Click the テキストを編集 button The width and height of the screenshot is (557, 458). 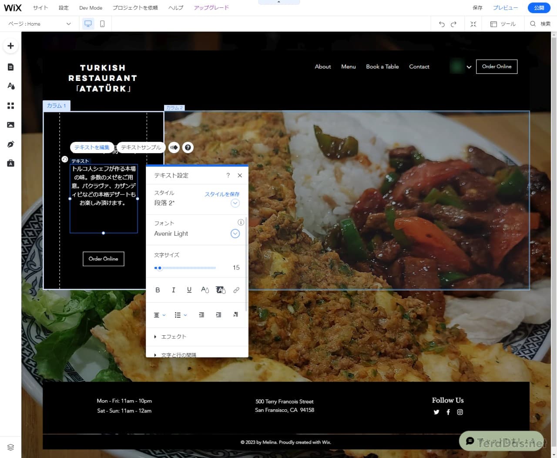[92, 147]
